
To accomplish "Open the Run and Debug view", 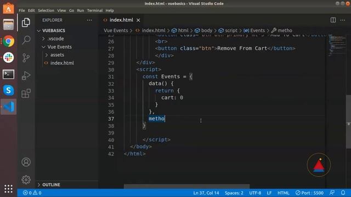I will (26, 76).
